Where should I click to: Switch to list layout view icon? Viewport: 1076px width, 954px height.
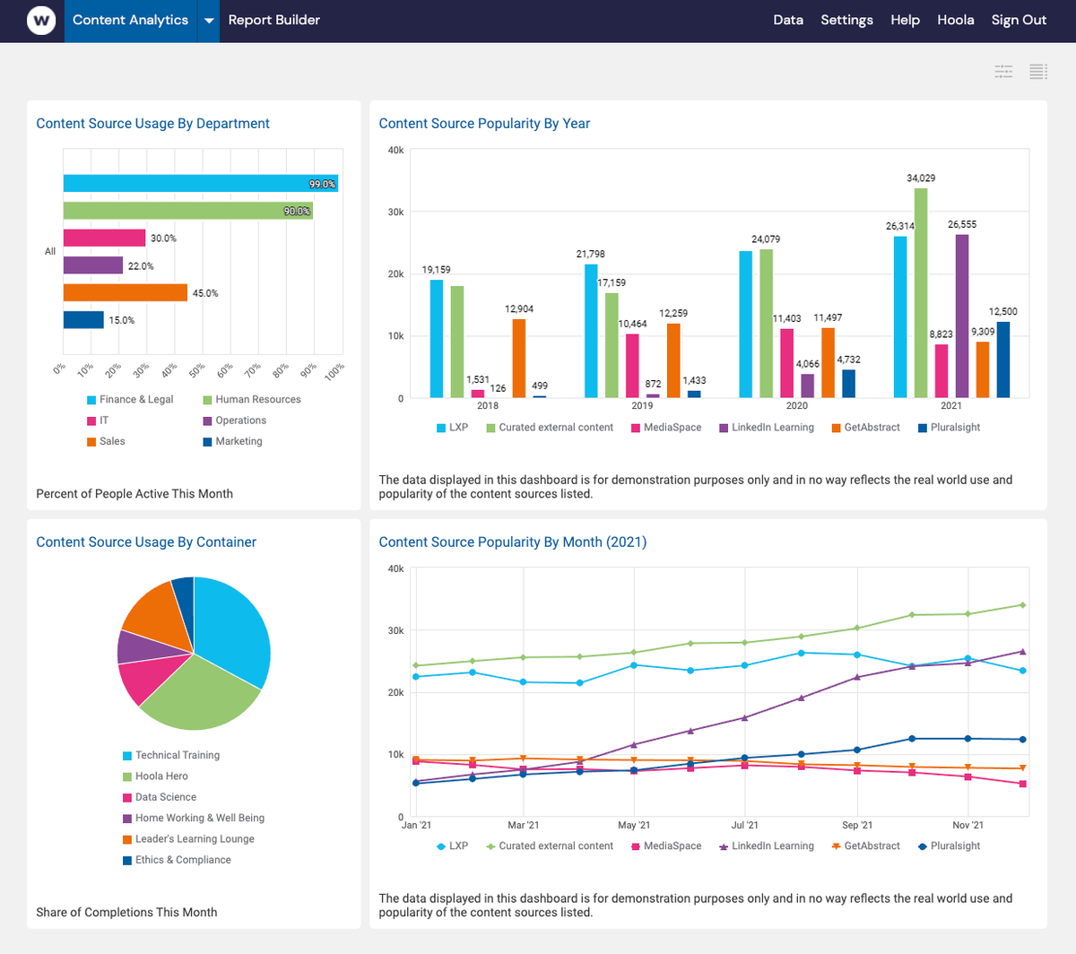[x=1038, y=72]
